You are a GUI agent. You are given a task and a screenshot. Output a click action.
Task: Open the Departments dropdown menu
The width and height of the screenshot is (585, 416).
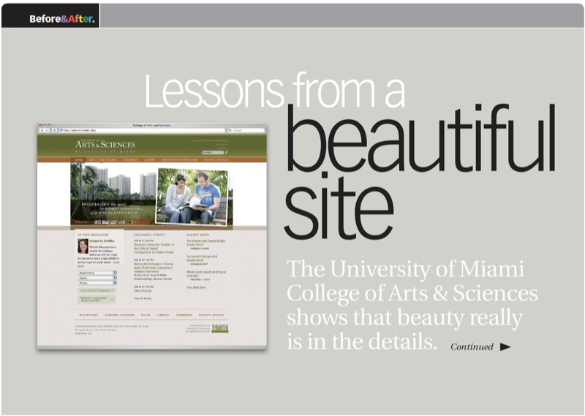(97, 273)
